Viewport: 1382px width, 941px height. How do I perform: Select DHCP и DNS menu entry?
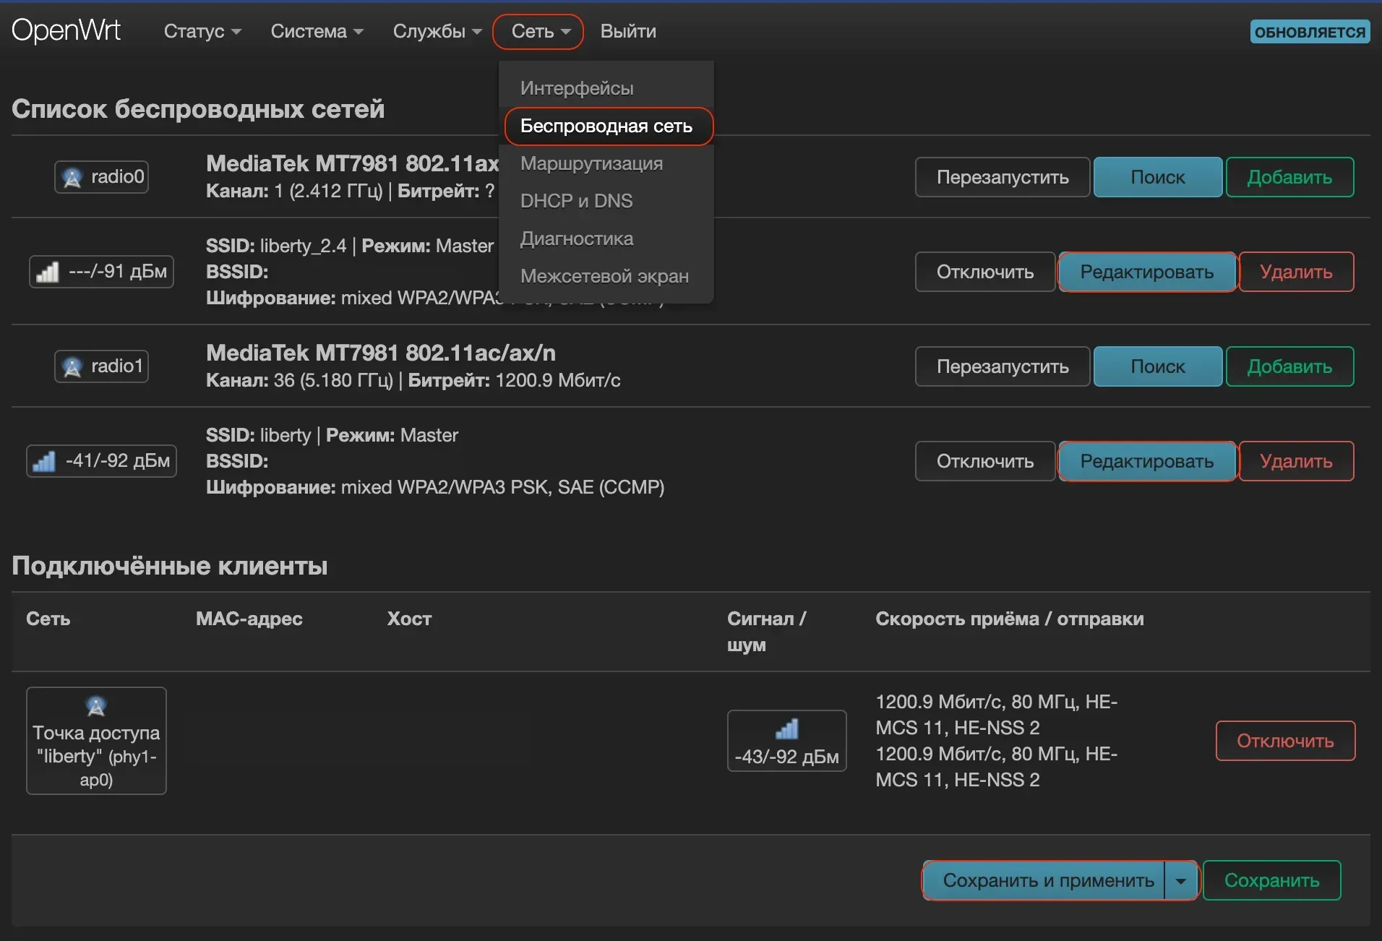pos(576,201)
